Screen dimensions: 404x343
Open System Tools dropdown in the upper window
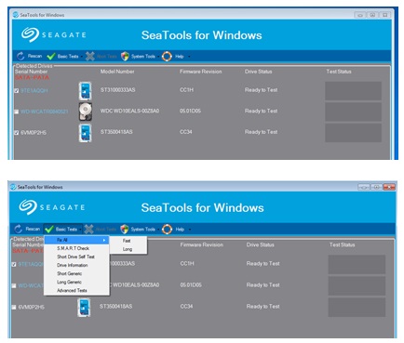coord(142,57)
